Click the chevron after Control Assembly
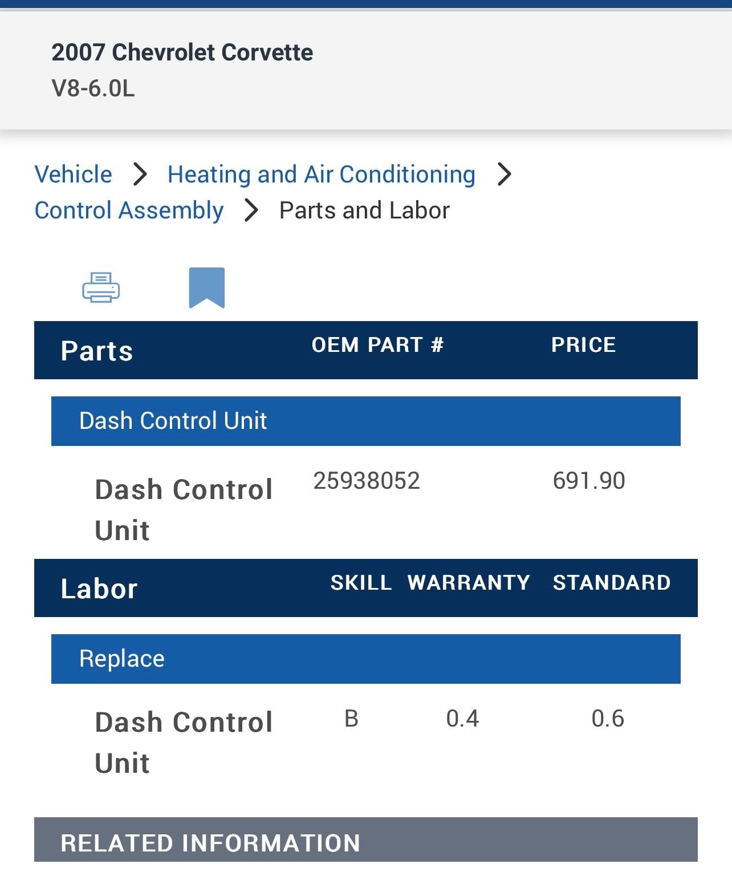This screenshot has width=732, height=872. pyautogui.click(x=251, y=210)
